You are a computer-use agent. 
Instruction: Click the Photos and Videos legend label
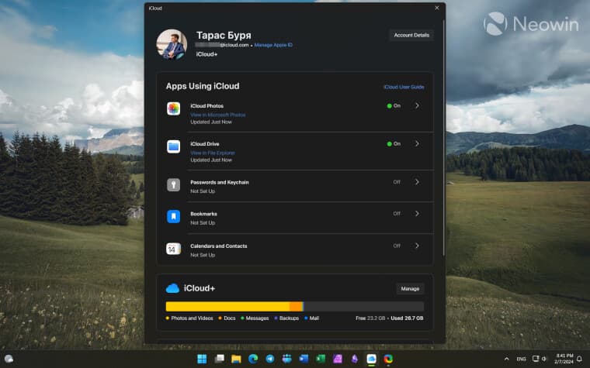192,318
